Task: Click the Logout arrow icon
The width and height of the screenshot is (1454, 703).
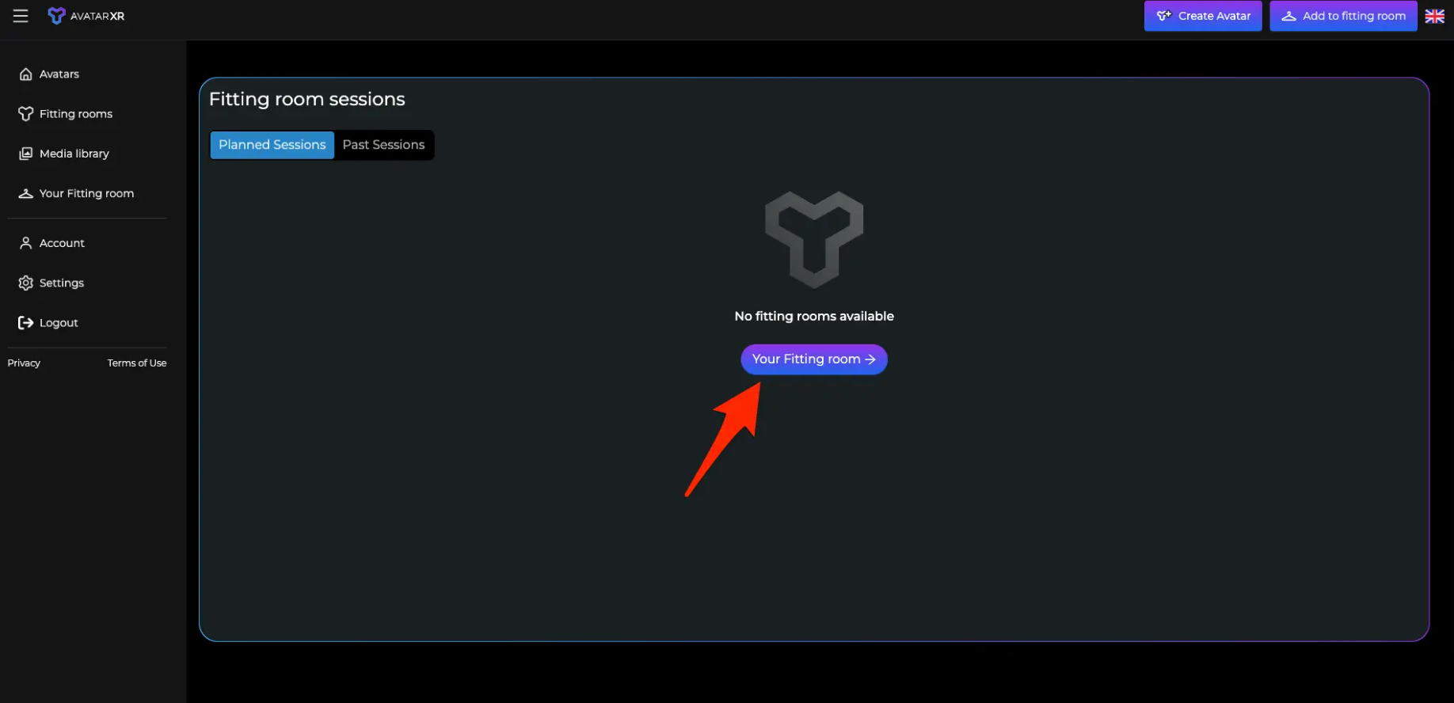Action: click(26, 323)
